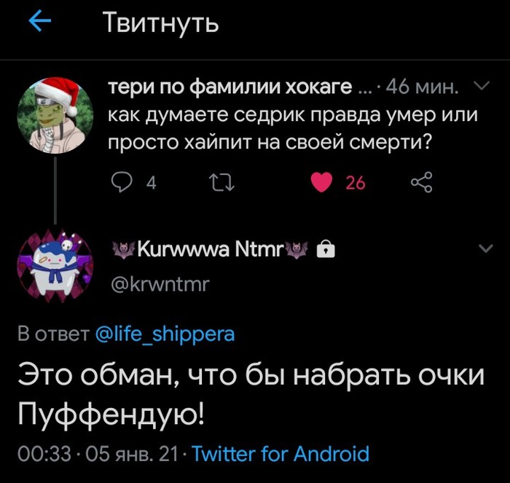Open Kurwwwa Ntmr display name
This screenshot has width=510, height=483.
click(211, 249)
